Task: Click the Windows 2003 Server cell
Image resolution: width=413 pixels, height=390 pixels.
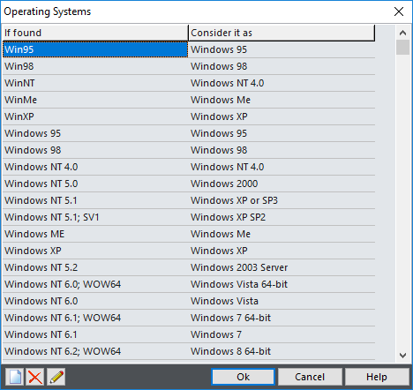Action: tap(282, 267)
